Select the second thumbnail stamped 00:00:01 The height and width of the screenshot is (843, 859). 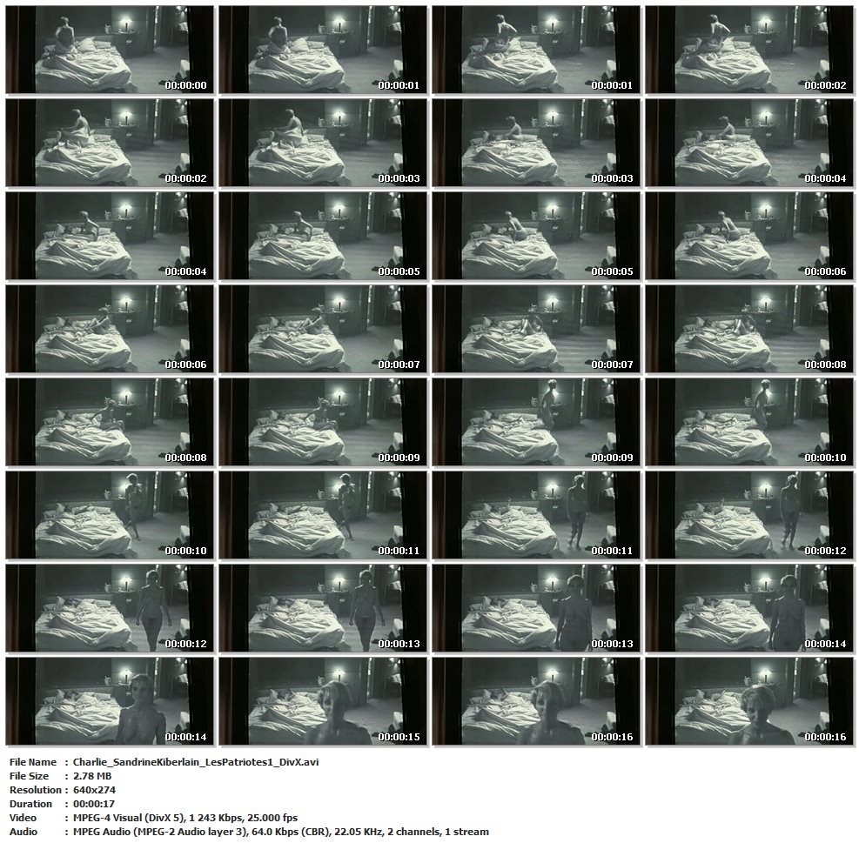pos(536,50)
